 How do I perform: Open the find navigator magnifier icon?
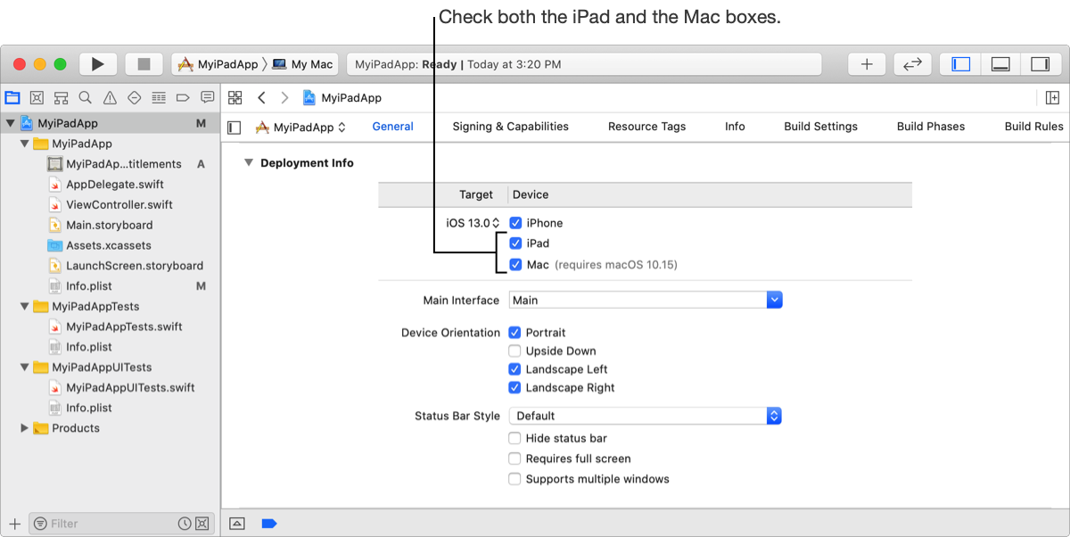(x=85, y=98)
